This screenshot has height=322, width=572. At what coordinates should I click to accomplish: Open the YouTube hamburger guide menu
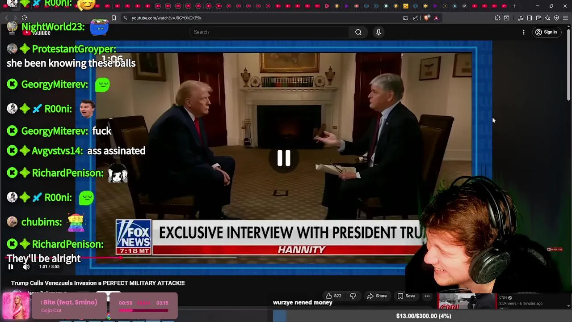click(12, 32)
